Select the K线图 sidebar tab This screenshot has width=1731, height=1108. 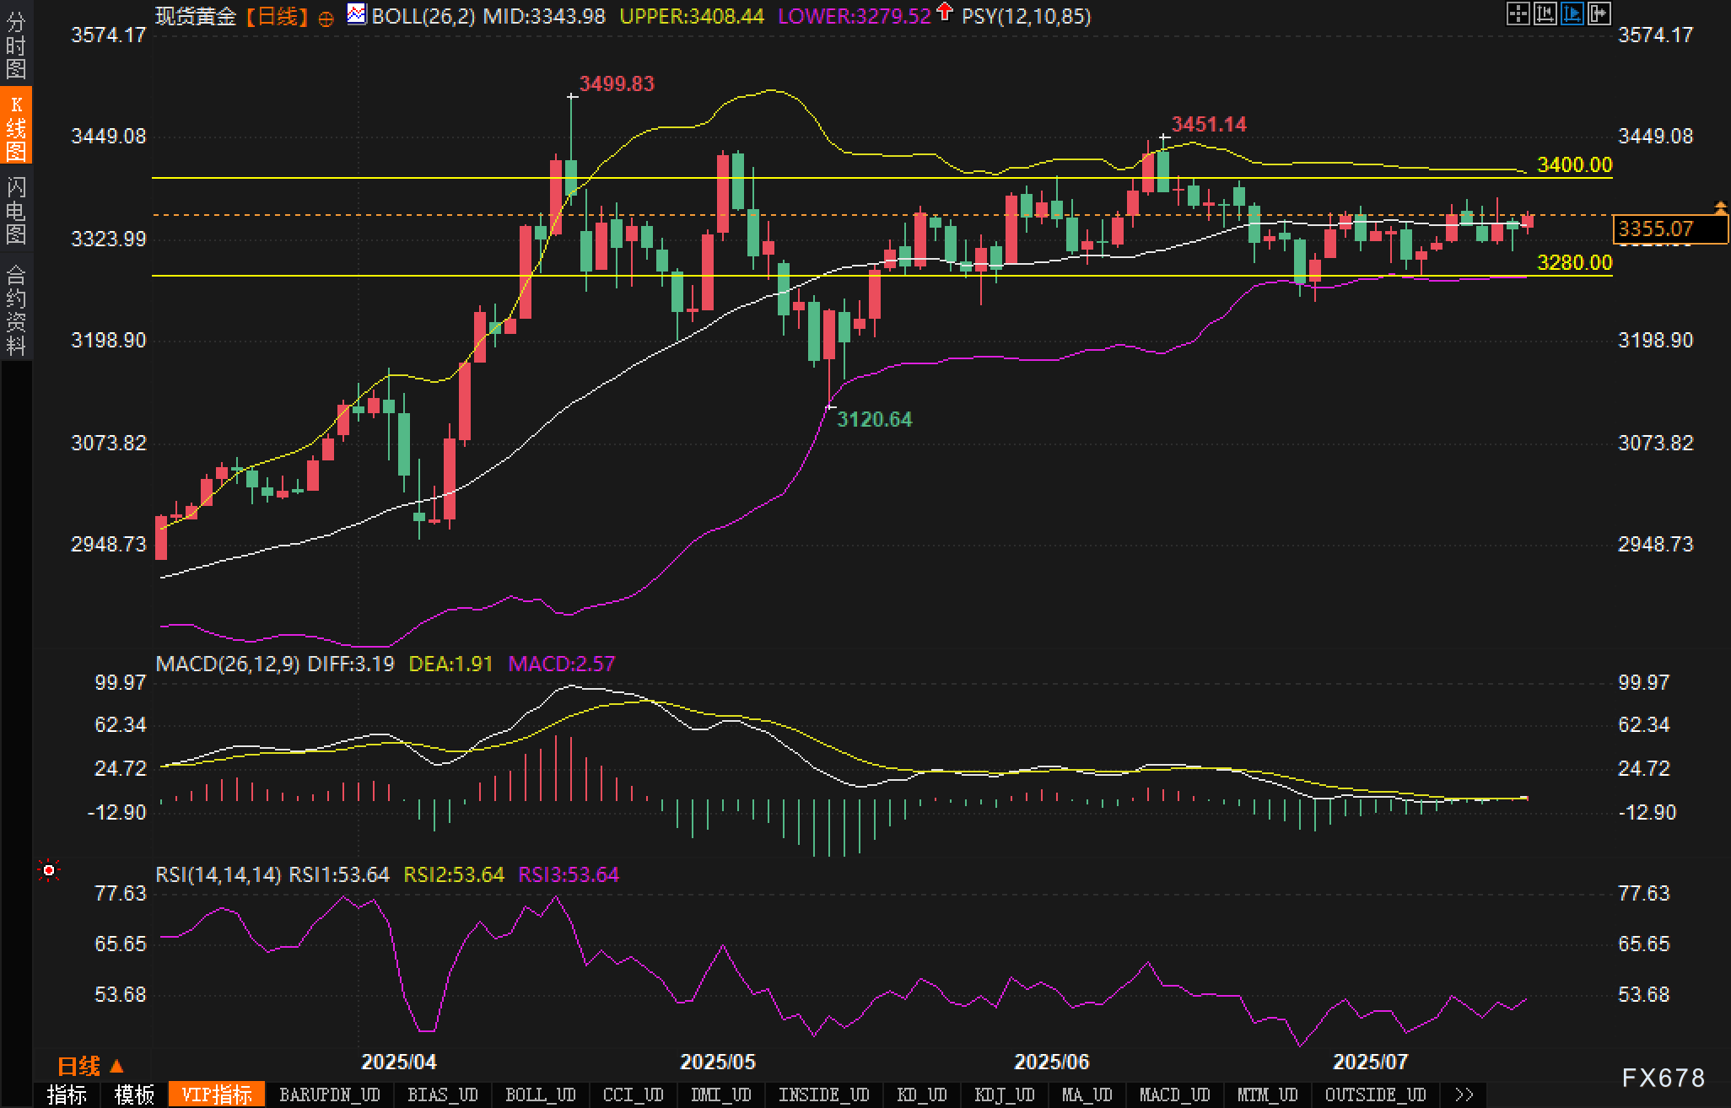(16, 128)
